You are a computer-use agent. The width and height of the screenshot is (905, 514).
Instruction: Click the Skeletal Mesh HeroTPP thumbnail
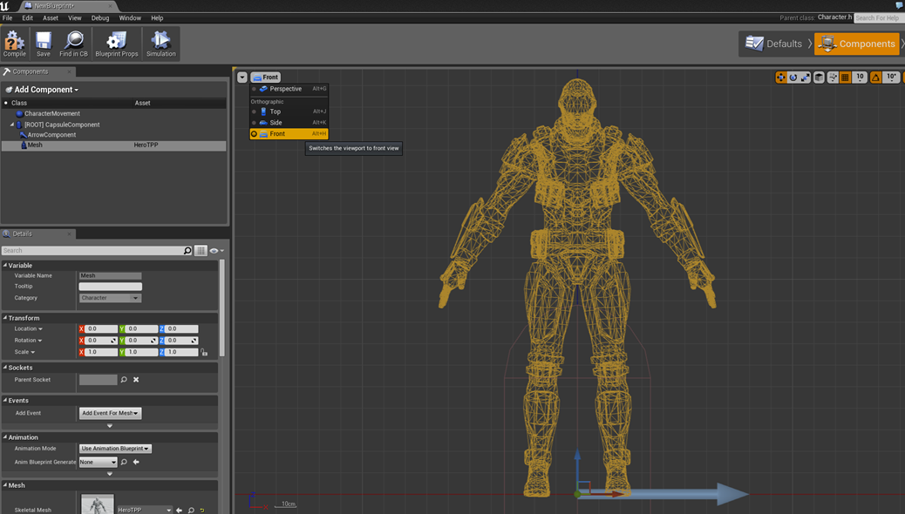pyautogui.click(x=97, y=504)
